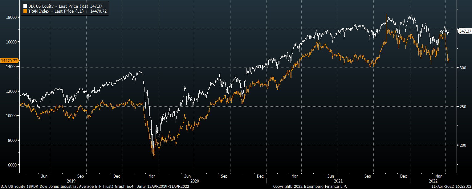Click the 10000 left axis label

(11, 116)
